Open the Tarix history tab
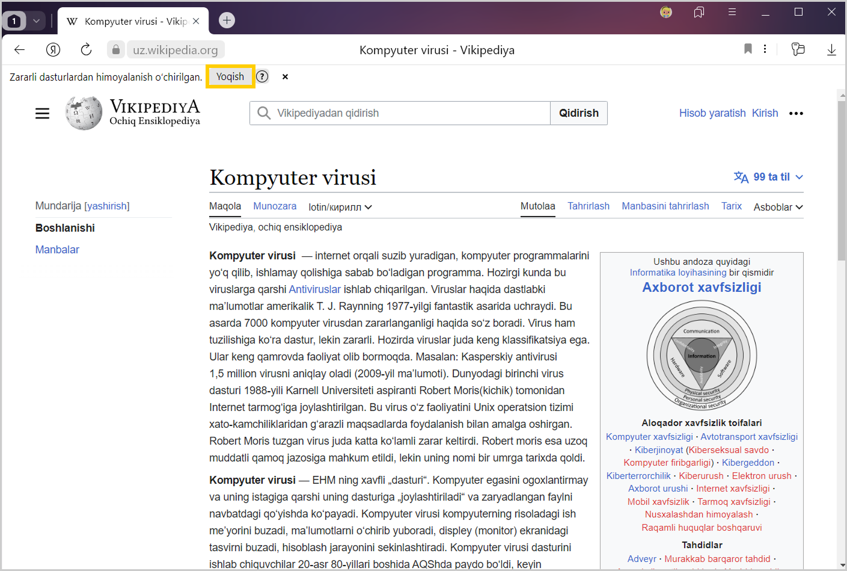 pos(731,206)
